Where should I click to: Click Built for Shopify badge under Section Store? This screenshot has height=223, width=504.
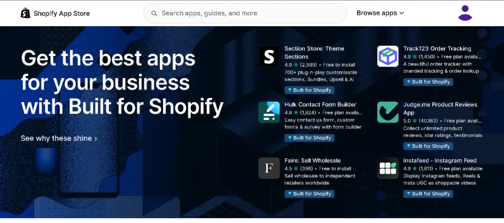pos(309,90)
